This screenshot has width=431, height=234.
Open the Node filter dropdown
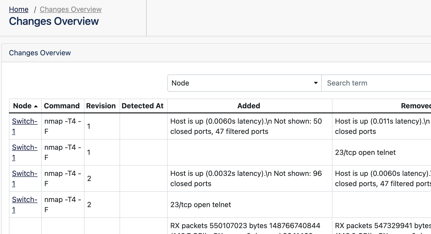[244, 83]
